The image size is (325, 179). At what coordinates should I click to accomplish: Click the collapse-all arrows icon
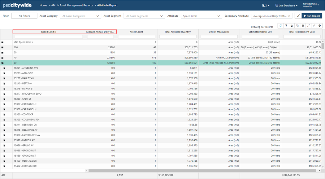coord(314,26)
